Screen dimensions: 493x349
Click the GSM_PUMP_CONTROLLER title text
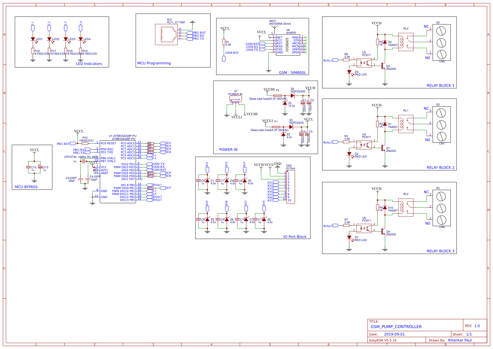396,326
